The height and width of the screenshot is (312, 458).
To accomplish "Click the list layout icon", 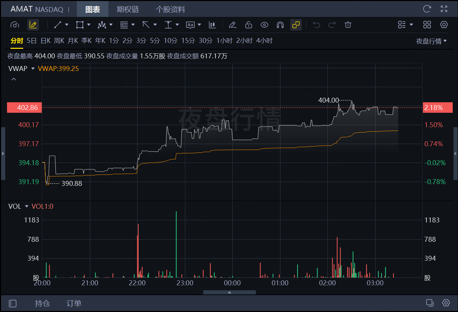I will pos(402,25).
